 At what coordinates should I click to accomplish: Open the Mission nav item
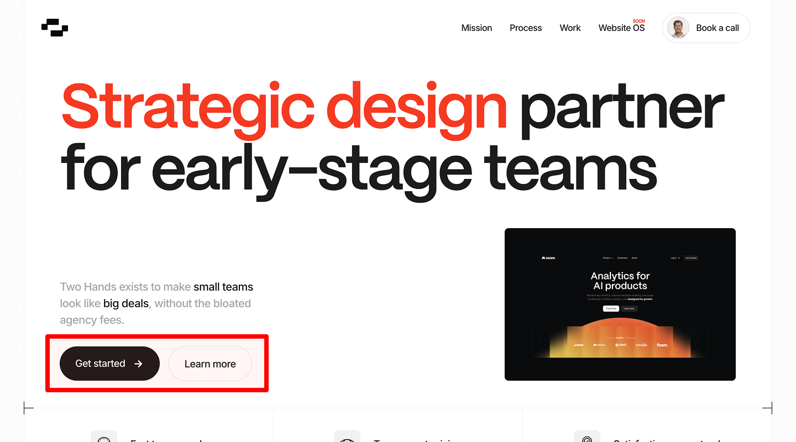(476, 28)
